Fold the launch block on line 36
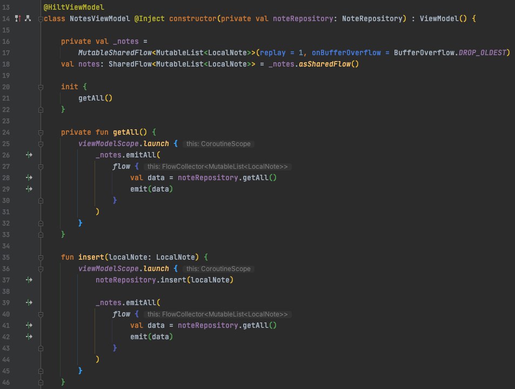515x389 pixels. click(41, 269)
